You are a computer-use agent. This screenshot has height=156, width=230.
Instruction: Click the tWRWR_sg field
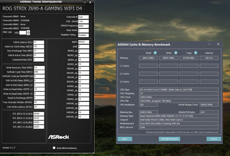pyautogui.click(x=84, y=104)
